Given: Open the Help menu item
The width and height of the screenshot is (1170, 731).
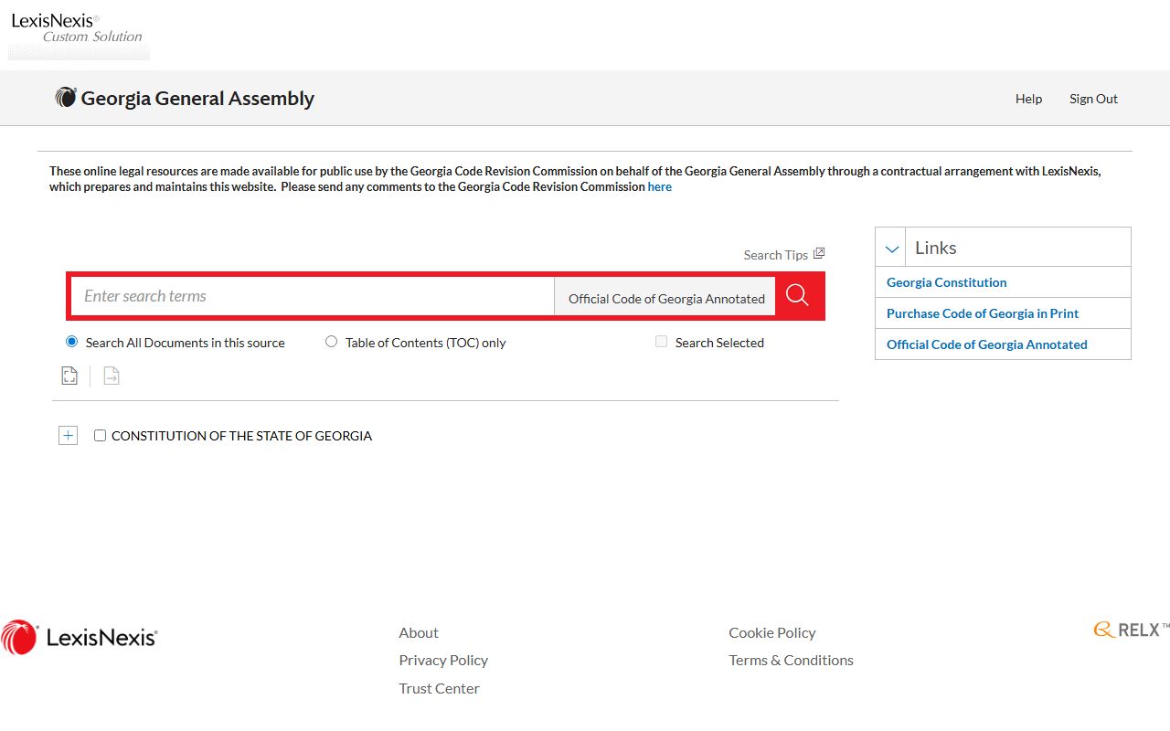Looking at the screenshot, I should (1028, 99).
